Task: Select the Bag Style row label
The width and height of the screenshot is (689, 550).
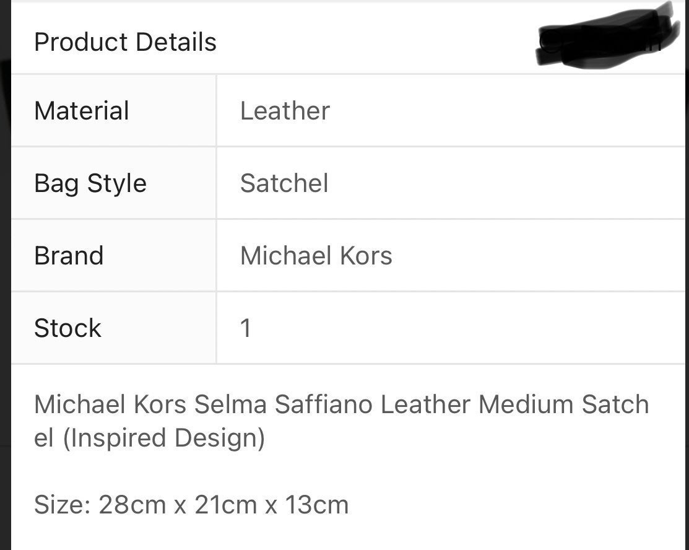Action: pyautogui.click(x=90, y=183)
